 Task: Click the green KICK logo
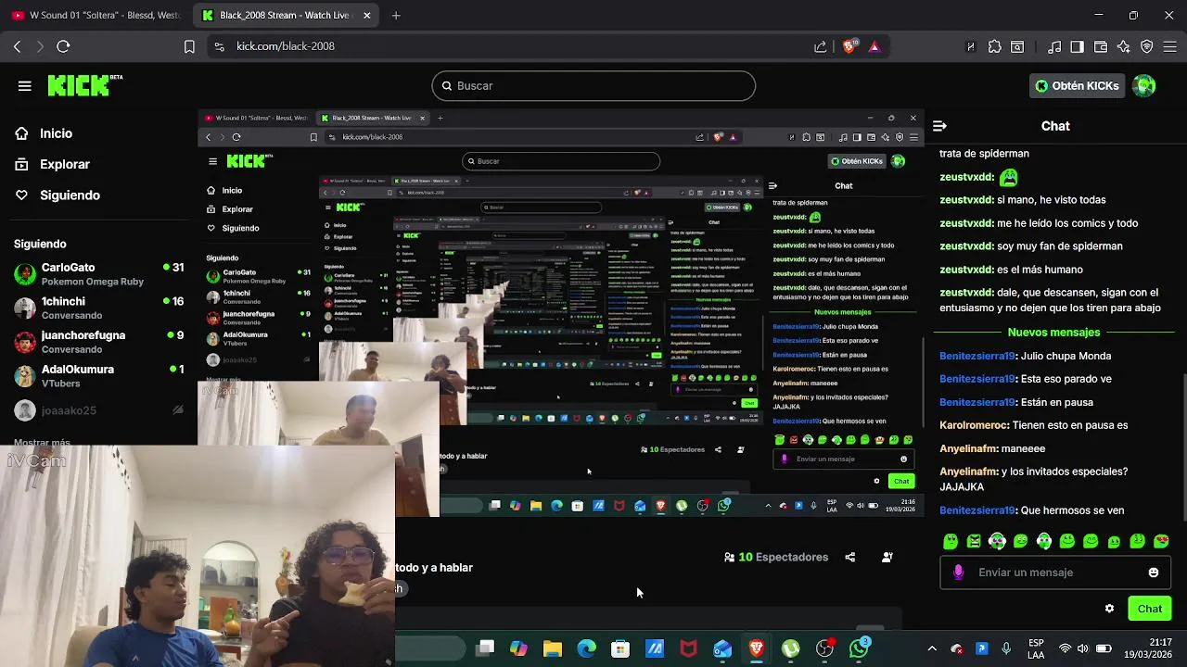pyautogui.click(x=84, y=85)
